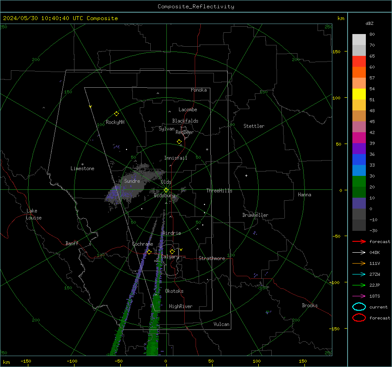The height and width of the screenshot is (367, 392).
Task: Click the Lake Louise label
Action: click(x=34, y=214)
